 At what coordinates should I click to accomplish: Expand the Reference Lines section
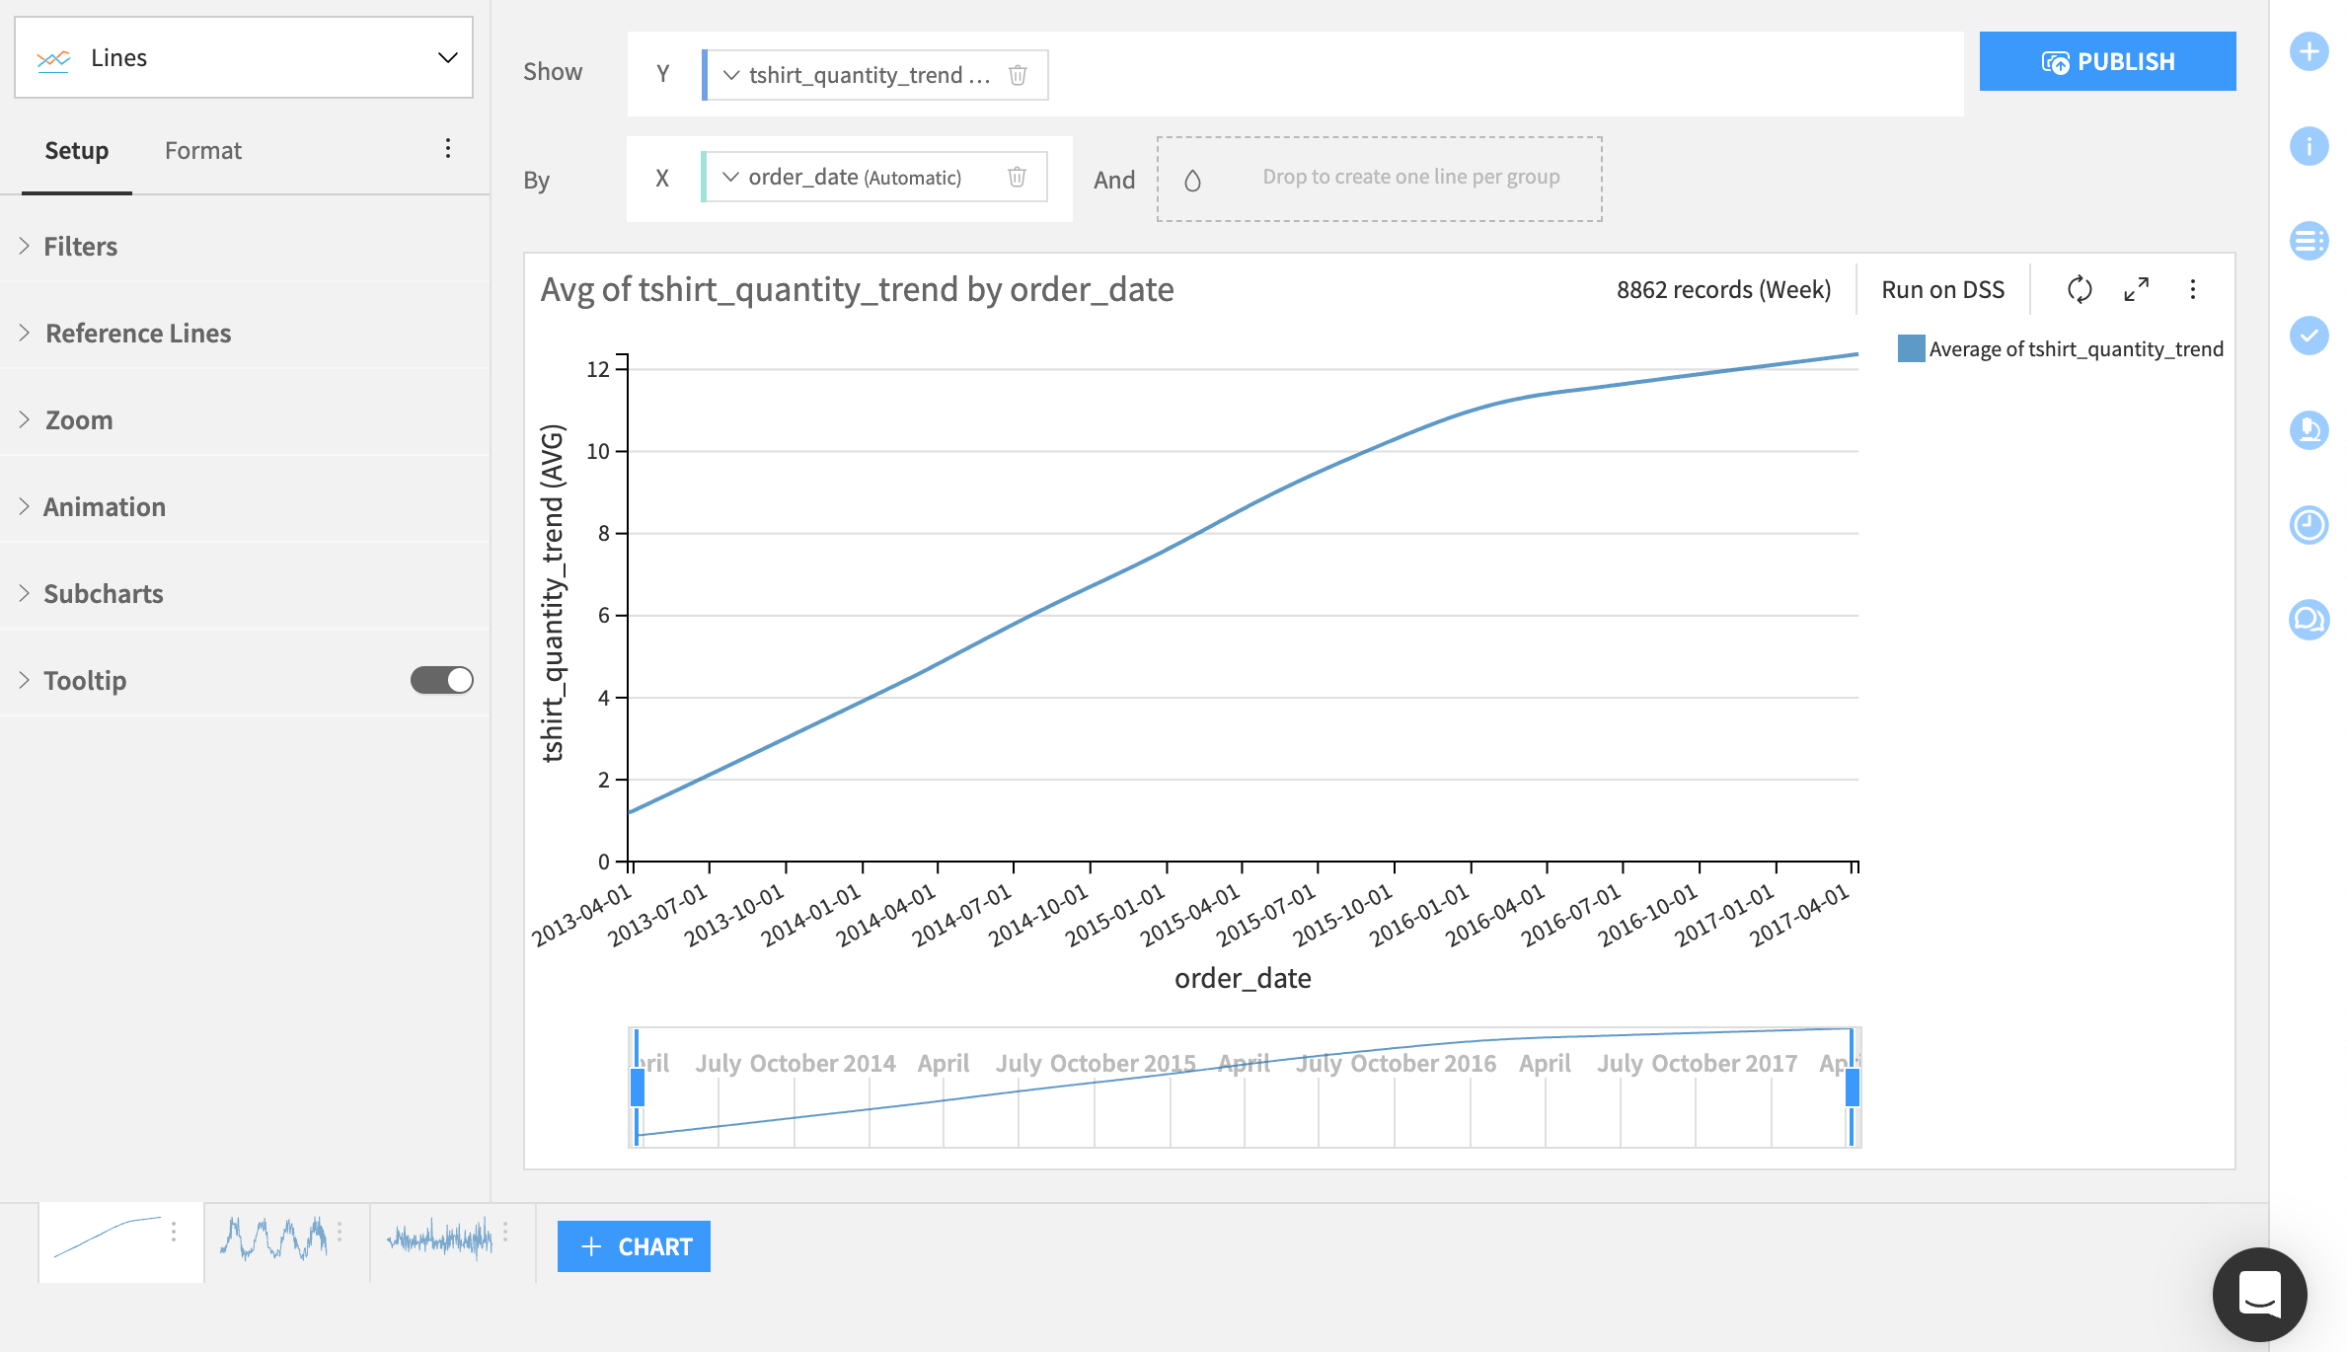(x=137, y=333)
